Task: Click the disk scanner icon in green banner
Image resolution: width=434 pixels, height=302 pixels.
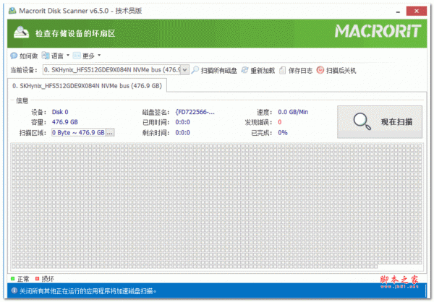Action: coord(21,33)
